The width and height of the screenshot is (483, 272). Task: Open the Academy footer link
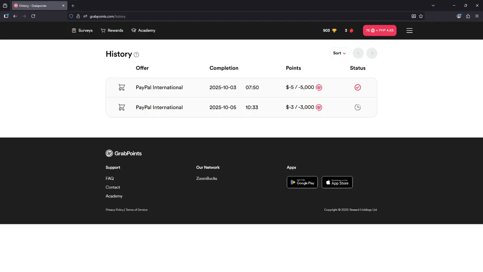(114, 196)
